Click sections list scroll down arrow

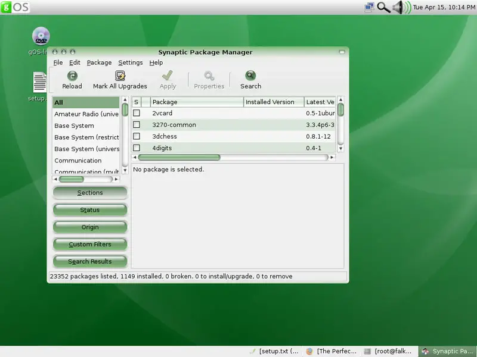pos(125,171)
